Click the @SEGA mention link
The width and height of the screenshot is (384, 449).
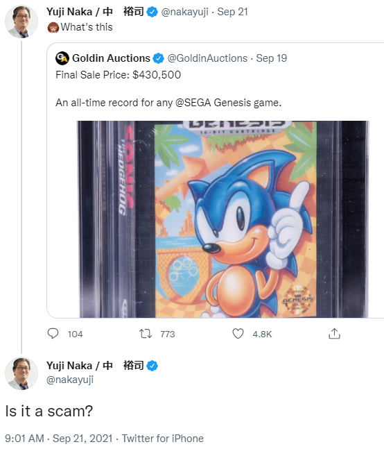pos(193,103)
